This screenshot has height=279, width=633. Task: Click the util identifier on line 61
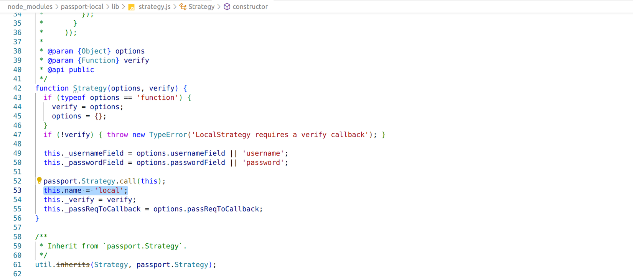pos(43,265)
